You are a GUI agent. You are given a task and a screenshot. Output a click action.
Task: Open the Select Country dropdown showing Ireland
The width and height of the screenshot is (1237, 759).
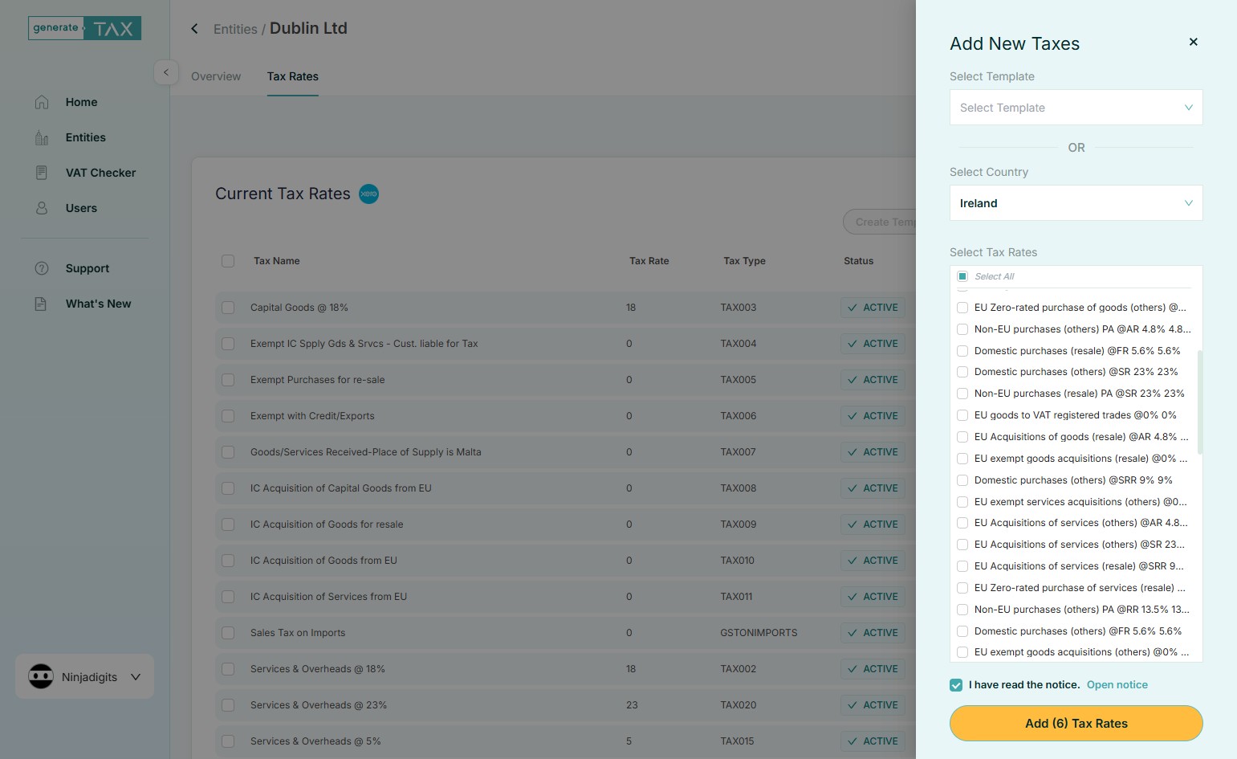pyautogui.click(x=1076, y=203)
